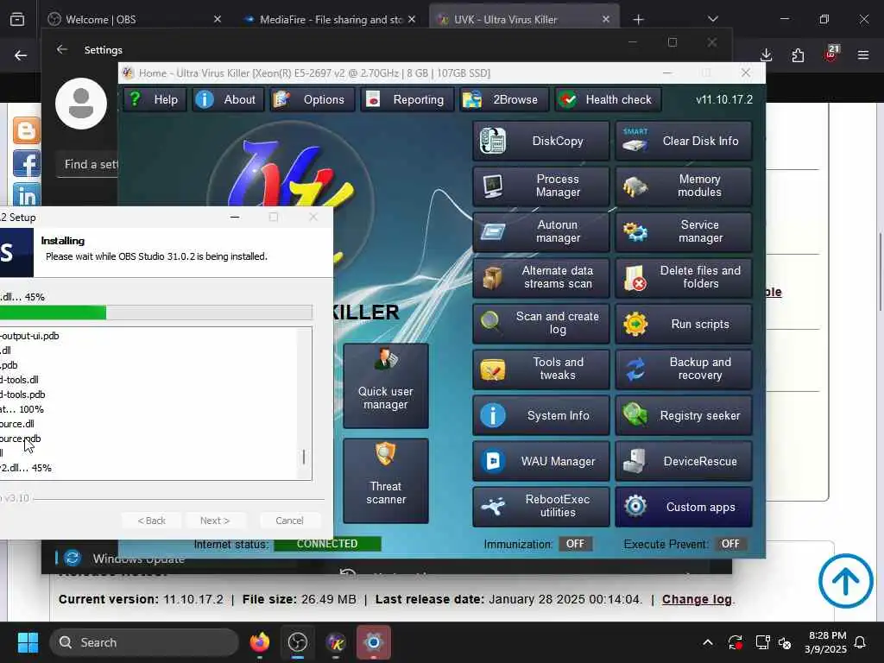Launch Registry seeker
The image size is (884, 663).
coord(684,415)
